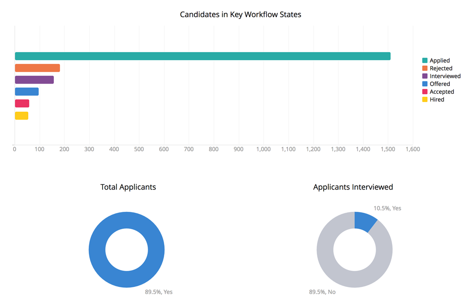Click the Total Applicants blue donut ring
This screenshot has width=473, height=295.
[x=97, y=250]
